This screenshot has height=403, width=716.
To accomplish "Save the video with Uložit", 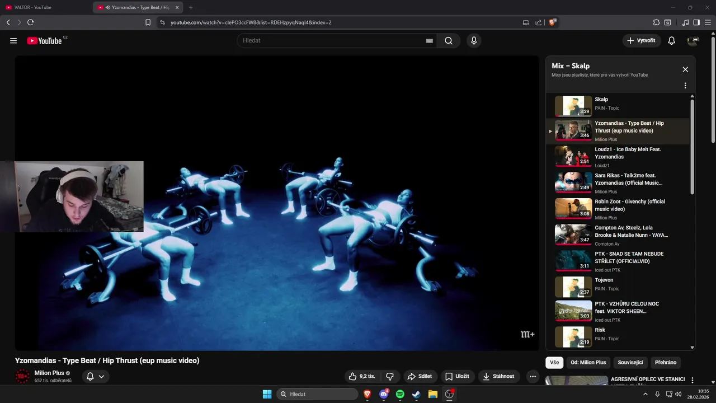I will tap(458, 377).
